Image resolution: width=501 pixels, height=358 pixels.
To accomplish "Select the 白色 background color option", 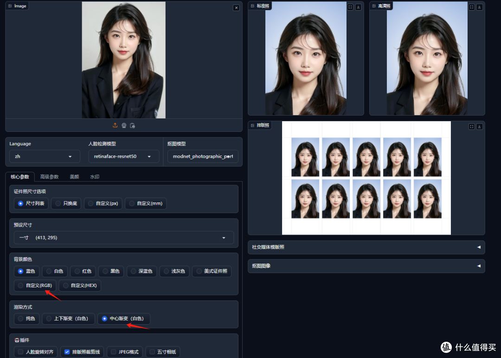I will 54,271.
